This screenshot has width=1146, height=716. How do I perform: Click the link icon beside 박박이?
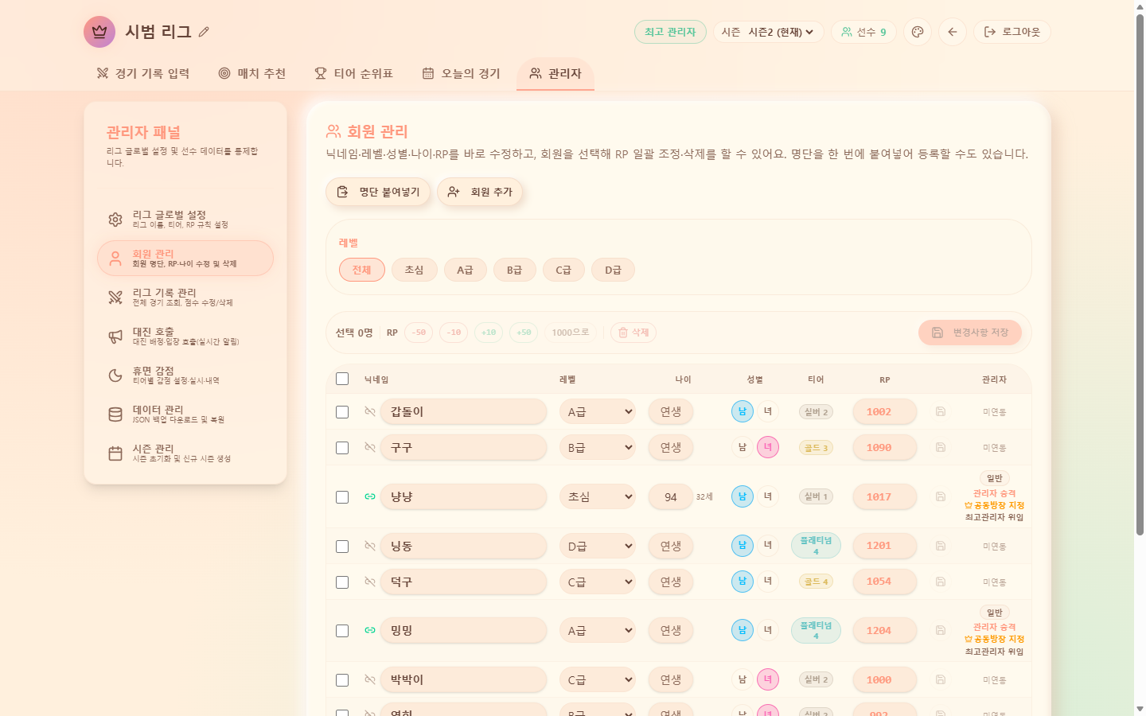coord(370,679)
